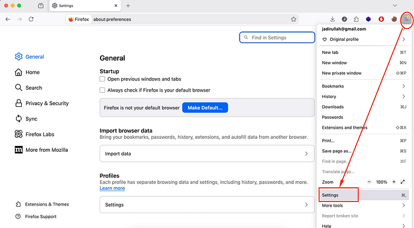Increase zoom with the plus button
The width and height of the screenshot is (414, 228).
point(394,182)
